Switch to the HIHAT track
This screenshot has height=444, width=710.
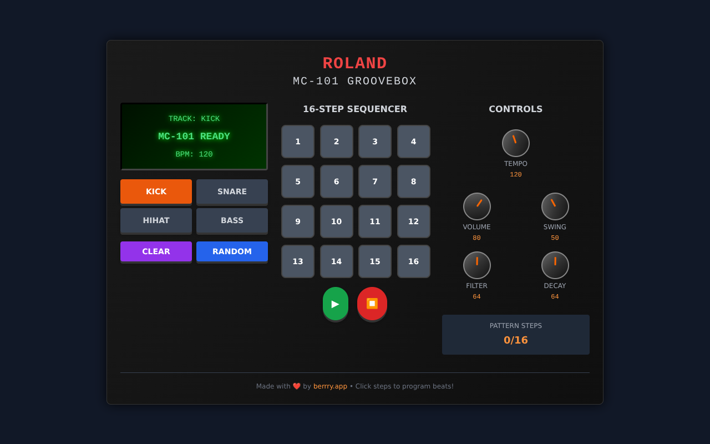pyautogui.click(x=156, y=220)
